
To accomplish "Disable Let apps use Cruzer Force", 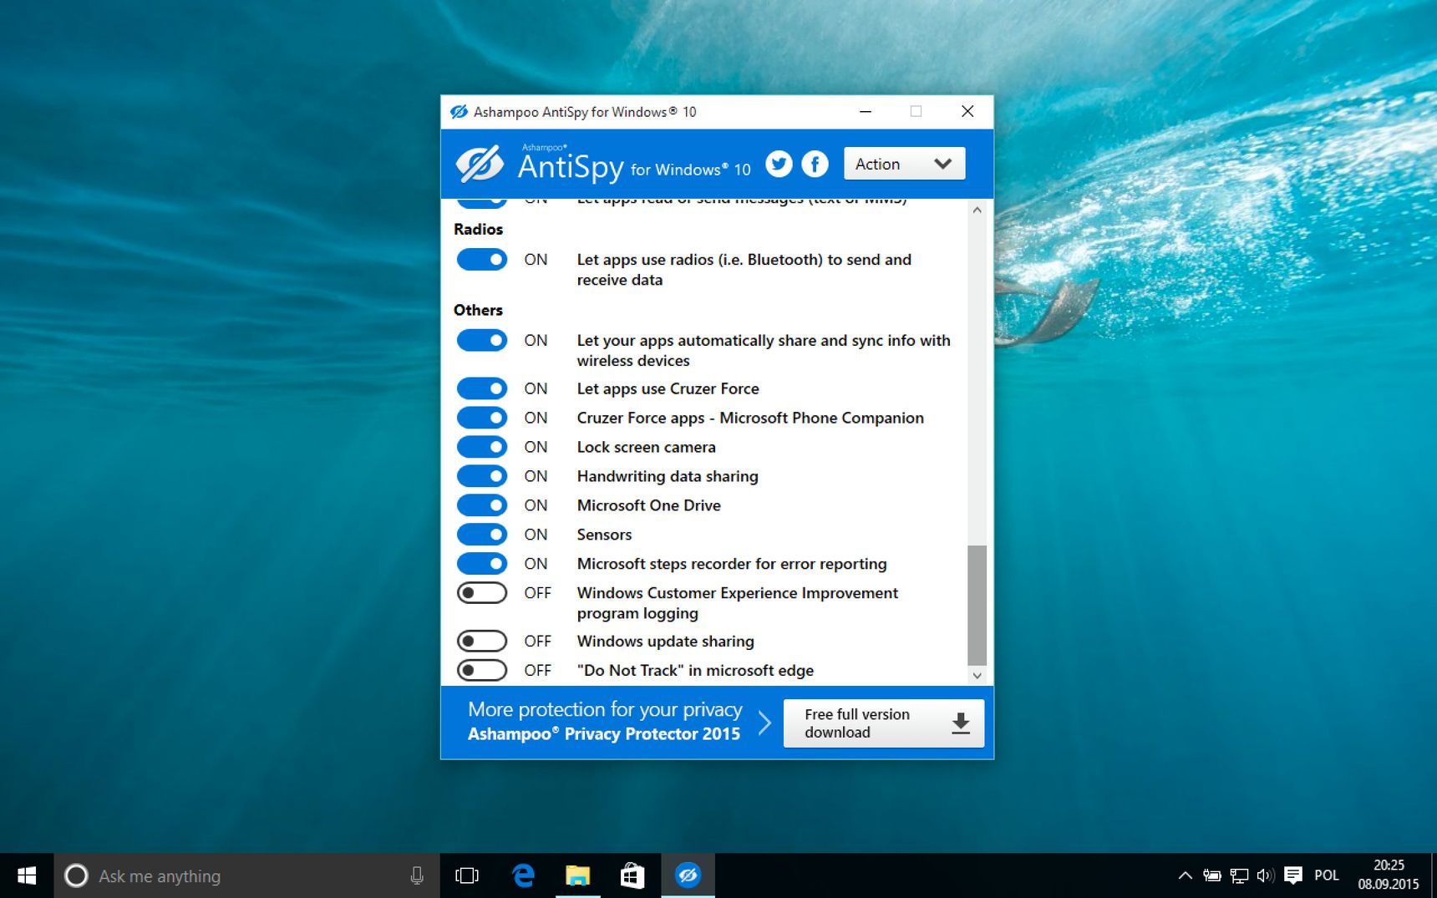I will tap(482, 388).
